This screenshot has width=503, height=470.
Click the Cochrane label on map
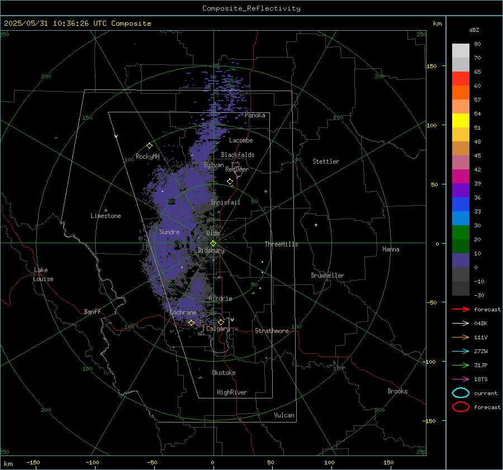[183, 312]
